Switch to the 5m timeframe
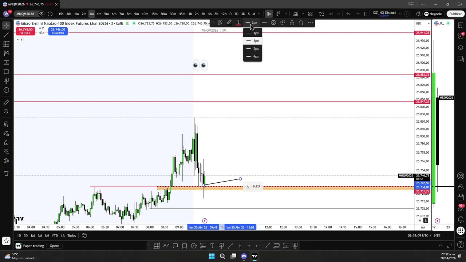466x262 pixels. coord(106,14)
